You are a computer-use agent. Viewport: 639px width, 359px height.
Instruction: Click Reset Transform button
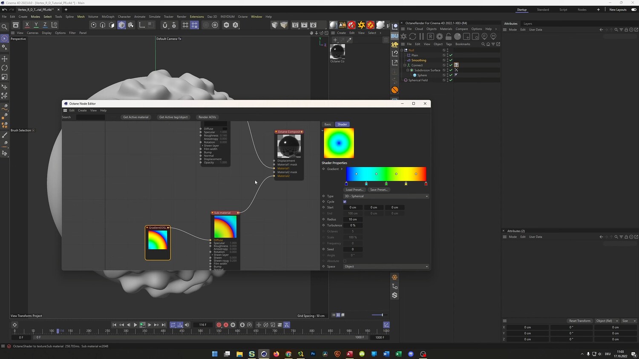(580, 321)
